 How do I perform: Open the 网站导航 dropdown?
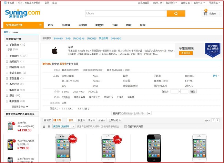pyautogui.click(x=214, y=3)
